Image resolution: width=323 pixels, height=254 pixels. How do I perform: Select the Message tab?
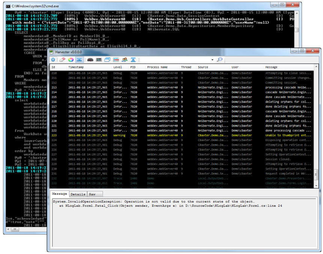click(60, 194)
